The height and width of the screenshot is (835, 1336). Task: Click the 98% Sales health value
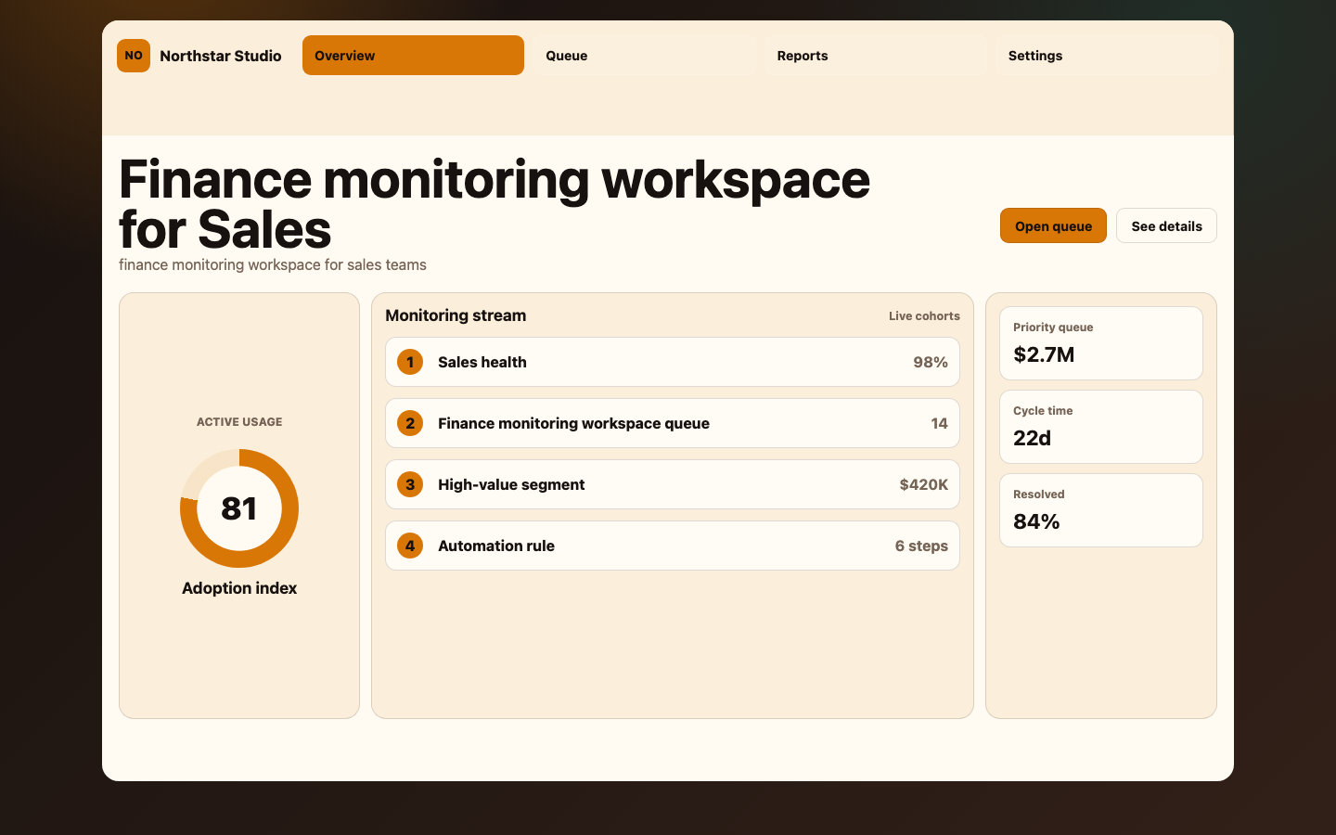(x=931, y=362)
